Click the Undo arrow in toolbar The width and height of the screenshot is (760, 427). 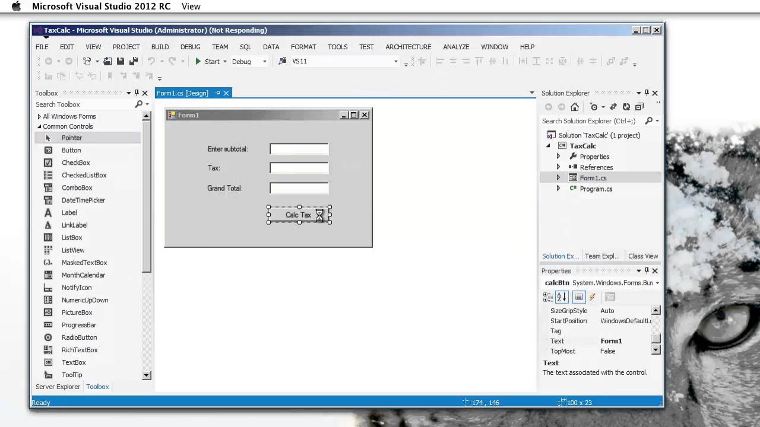pos(151,61)
